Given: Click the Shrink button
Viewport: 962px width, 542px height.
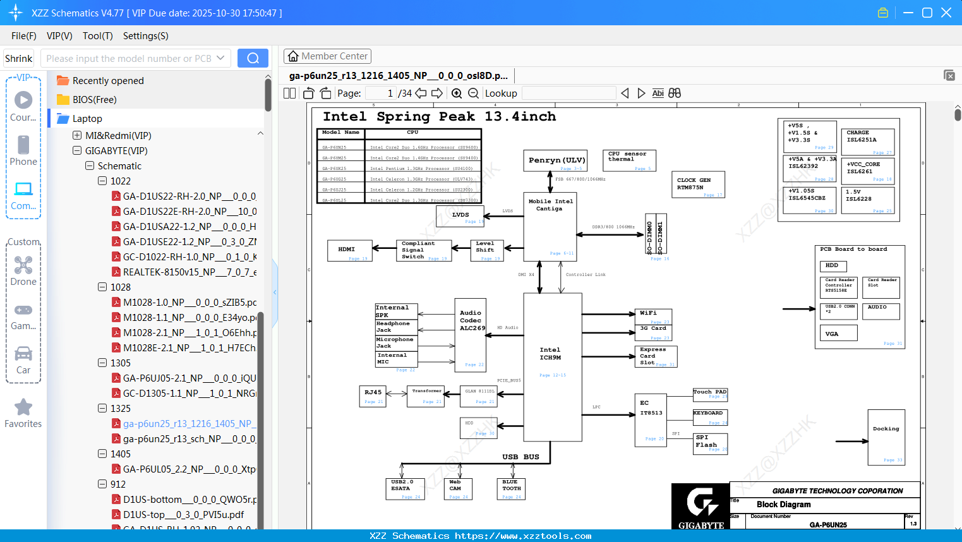Looking at the screenshot, I should coord(19,58).
